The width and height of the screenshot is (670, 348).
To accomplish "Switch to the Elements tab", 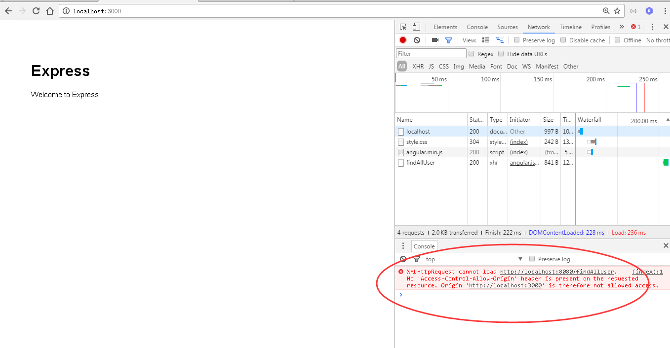I will [445, 27].
